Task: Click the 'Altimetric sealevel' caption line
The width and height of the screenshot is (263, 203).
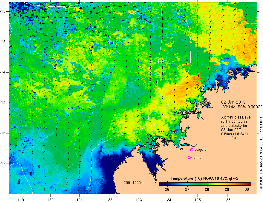Action: coord(236,117)
